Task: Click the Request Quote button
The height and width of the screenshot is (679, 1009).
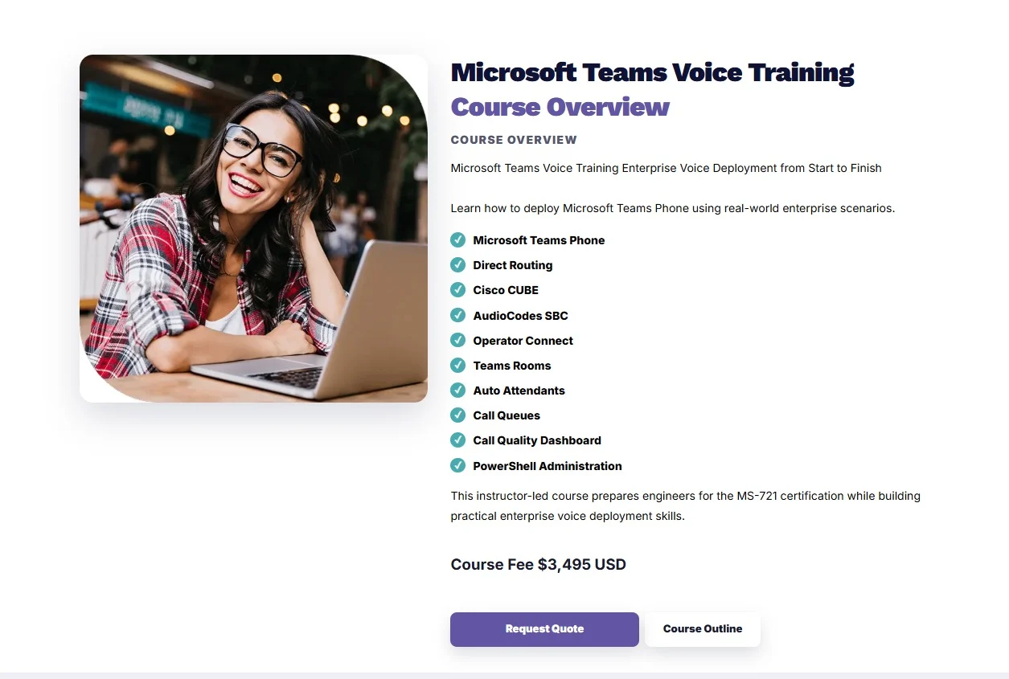Action: pos(544,629)
